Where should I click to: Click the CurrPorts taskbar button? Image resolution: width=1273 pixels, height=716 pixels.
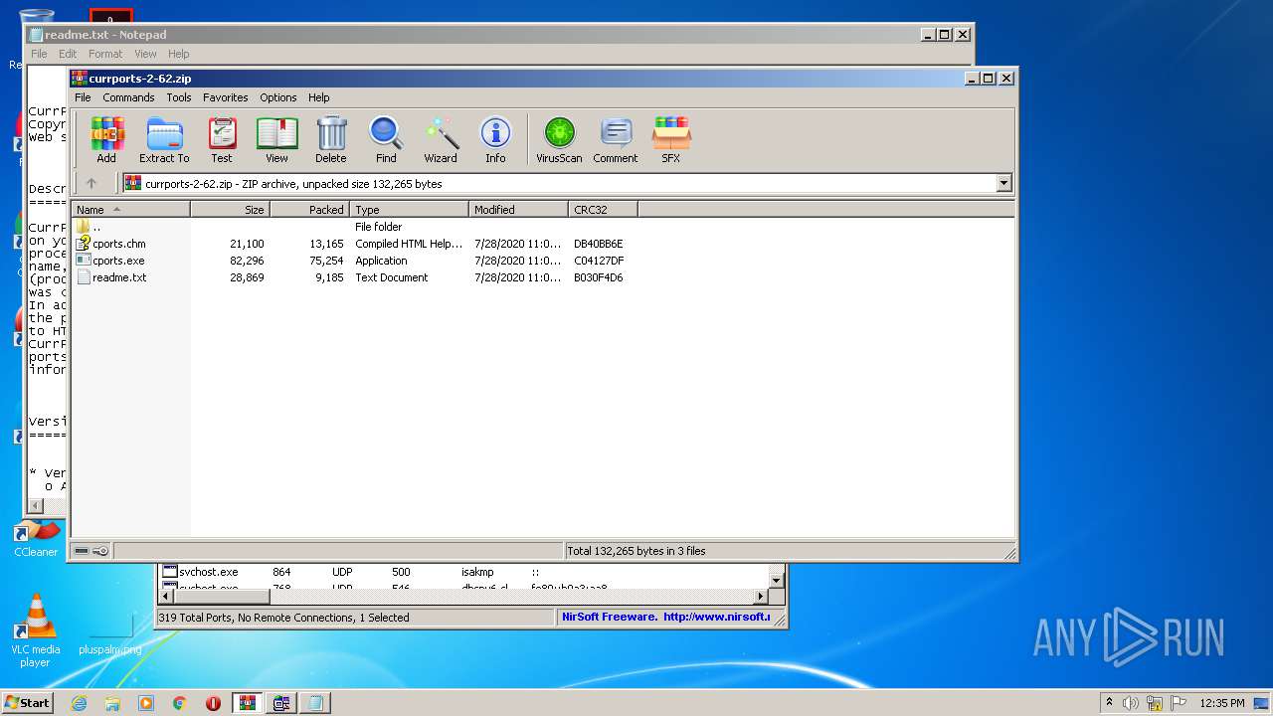281,703
